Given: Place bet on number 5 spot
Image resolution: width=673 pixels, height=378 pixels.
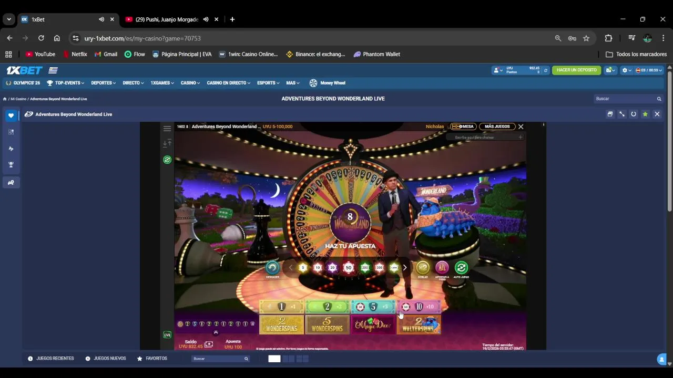Looking at the screenshot, I should [x=373, y=307].
